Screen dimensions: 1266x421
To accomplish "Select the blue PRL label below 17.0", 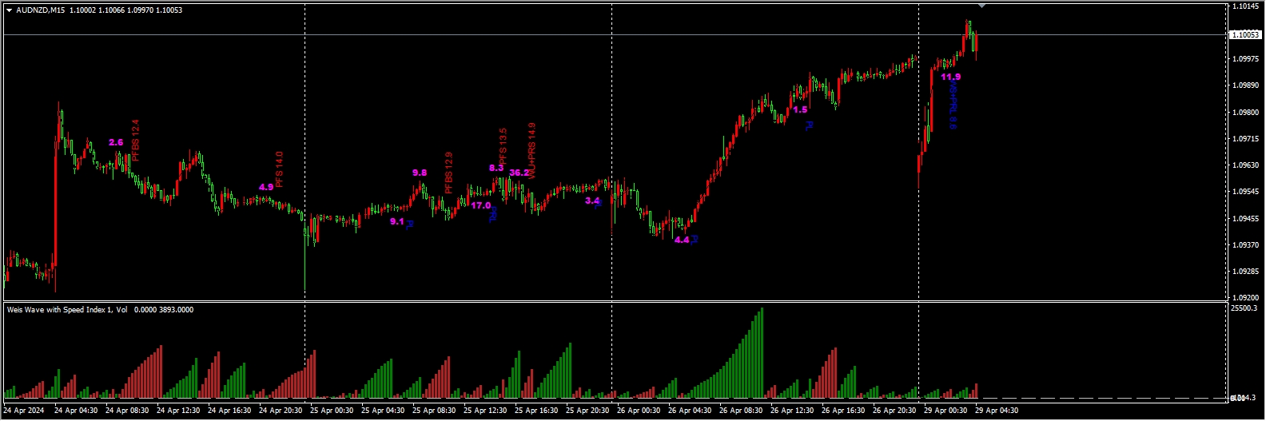I will [x=494, y=214].
